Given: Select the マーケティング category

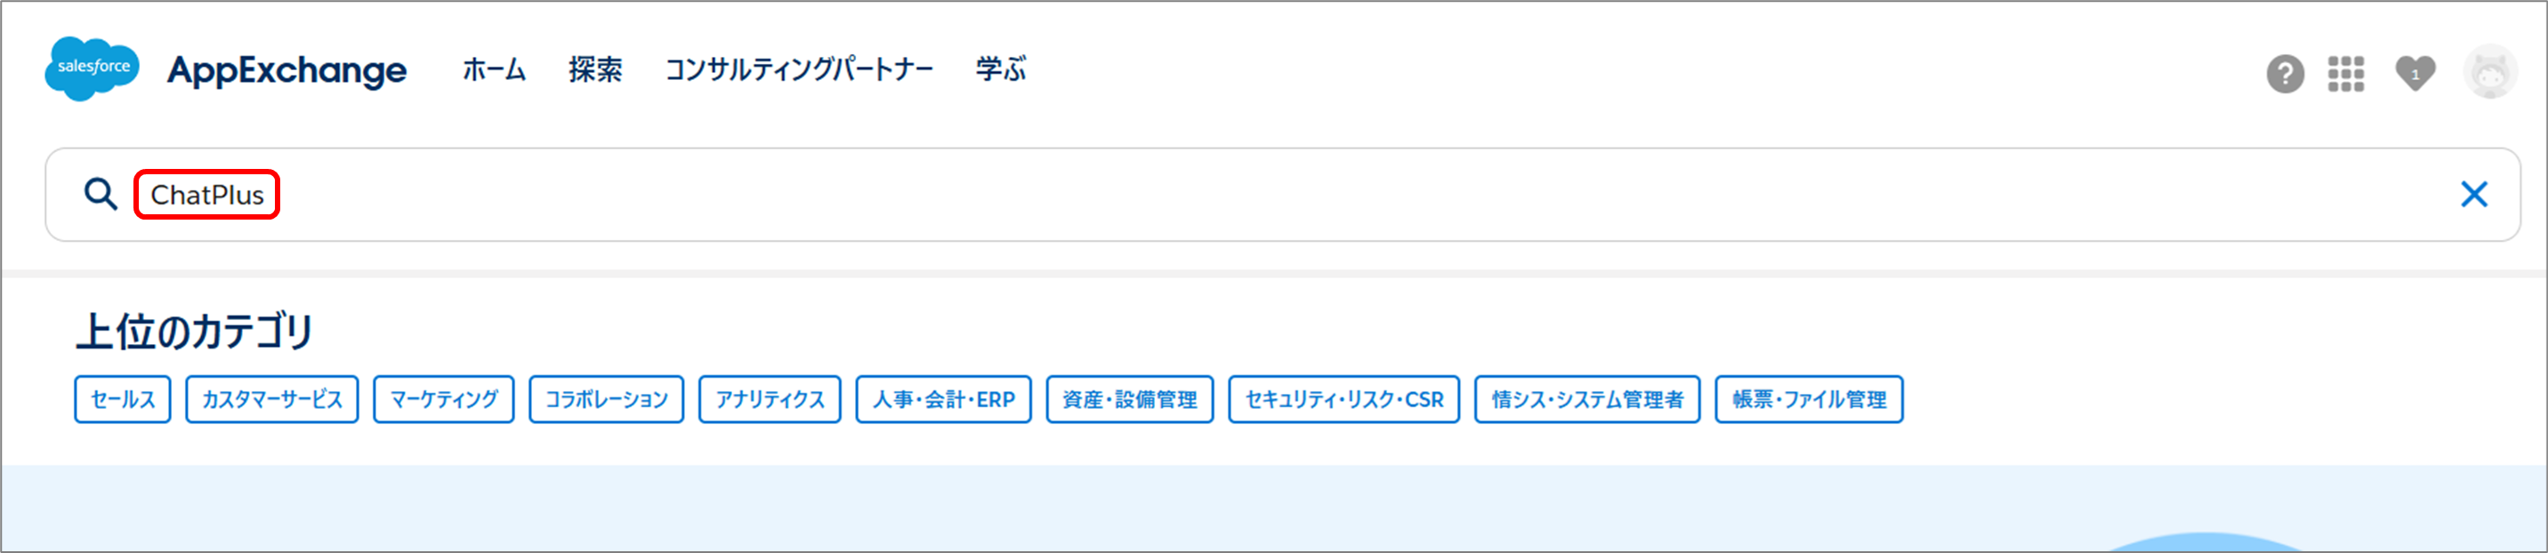Looking at the screenshot, I should pos(444,400).
